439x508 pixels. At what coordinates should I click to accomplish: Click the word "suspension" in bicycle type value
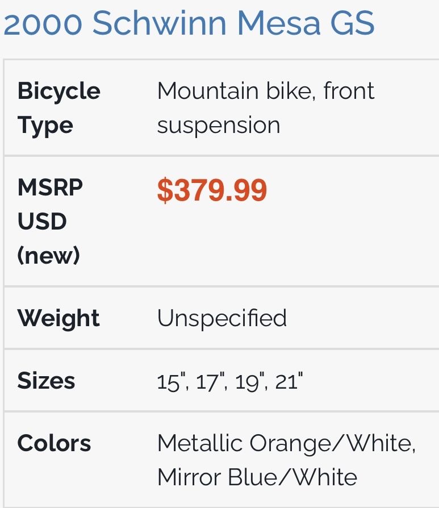click(x=219, y=125)
